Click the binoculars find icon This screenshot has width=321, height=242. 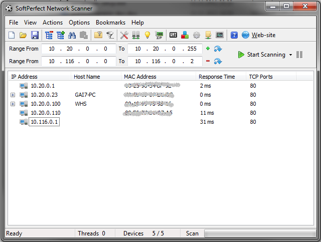[x=72, y=35]
